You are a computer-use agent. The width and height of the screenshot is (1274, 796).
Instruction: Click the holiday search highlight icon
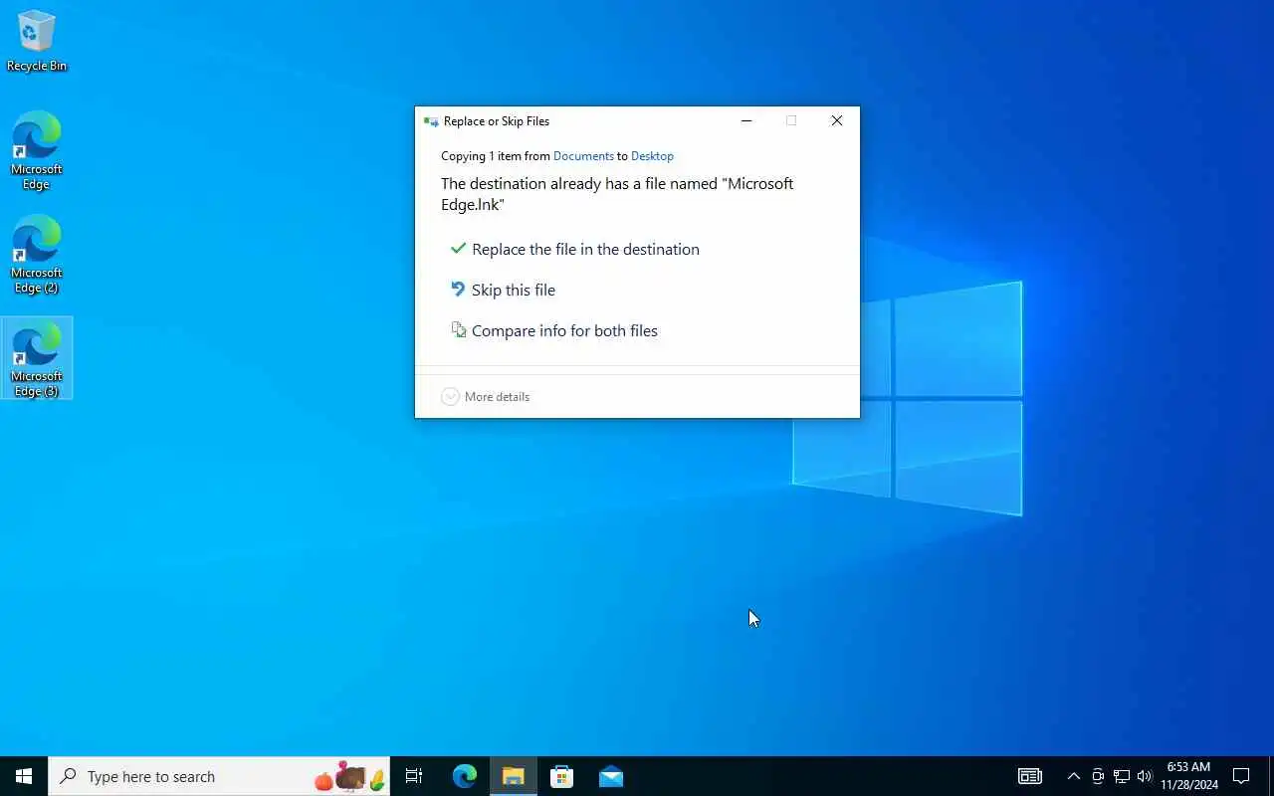[x=349, y=776]
